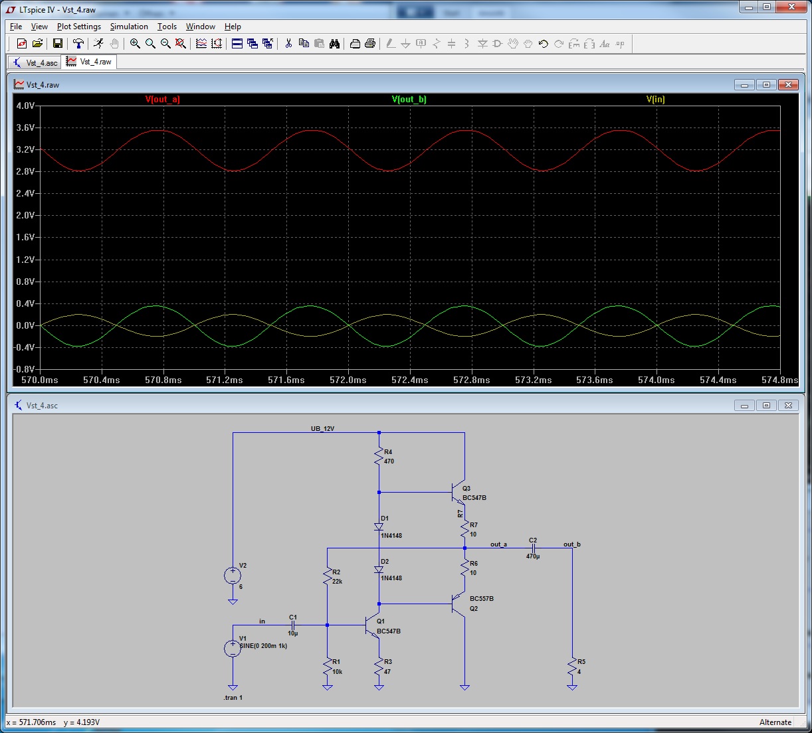The width and height of the screenshot is (812, 733).
Task: Tile windows using the toolbar icon
Action: point(237,44)
